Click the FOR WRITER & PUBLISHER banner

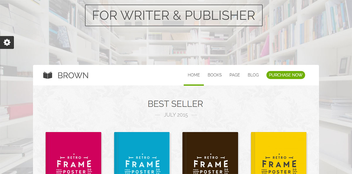point(174,15)
